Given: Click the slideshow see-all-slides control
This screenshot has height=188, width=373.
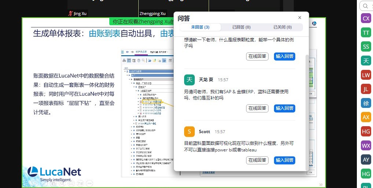Looking at the screenshot, I should (x=53, y=183).
